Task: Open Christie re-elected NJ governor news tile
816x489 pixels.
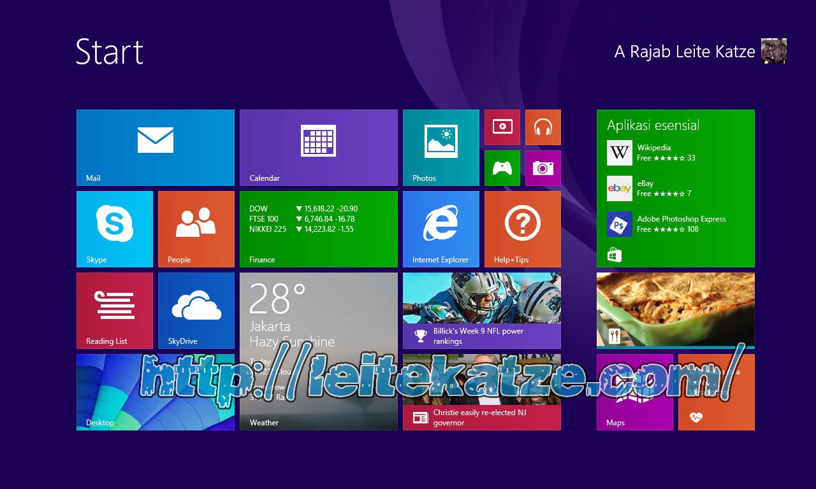Action: click(482, 392)
